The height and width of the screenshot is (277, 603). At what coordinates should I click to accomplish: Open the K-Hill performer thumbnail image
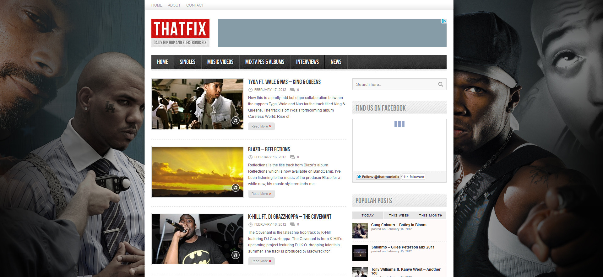pos(198,239)
